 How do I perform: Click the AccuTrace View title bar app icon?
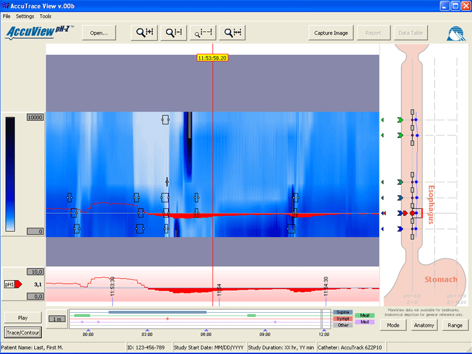5,5
